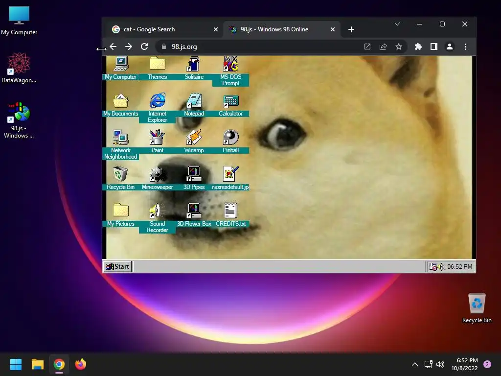Close the 98.js Windows 98 Online tab
Viewport: 501px width, 376px height.
(x=333, y=29)
